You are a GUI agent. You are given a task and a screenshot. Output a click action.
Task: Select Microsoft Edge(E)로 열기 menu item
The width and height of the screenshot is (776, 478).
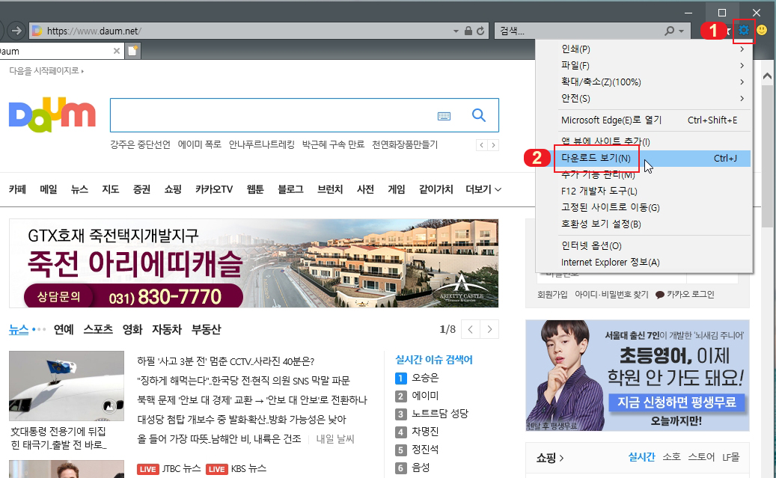click(x=644, y=120)
